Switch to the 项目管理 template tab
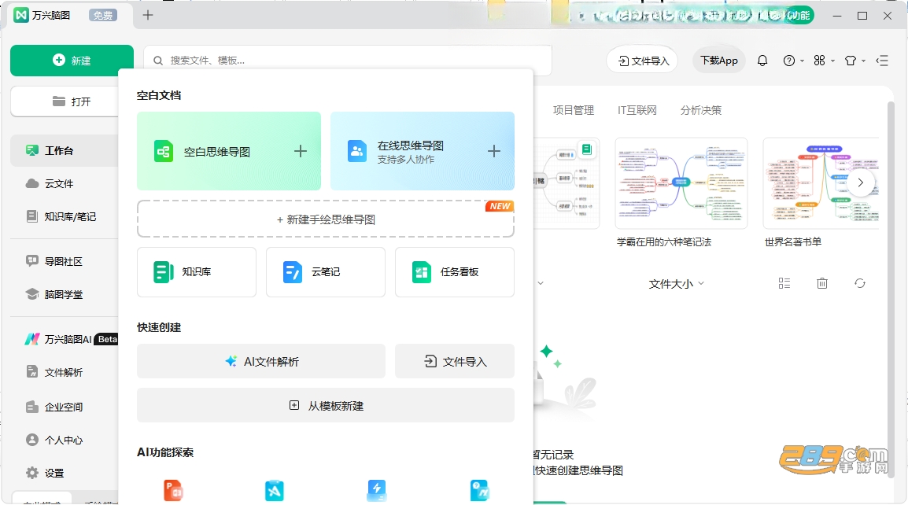The width and height of the screenshot is (908, 505). tap(574, 110)
